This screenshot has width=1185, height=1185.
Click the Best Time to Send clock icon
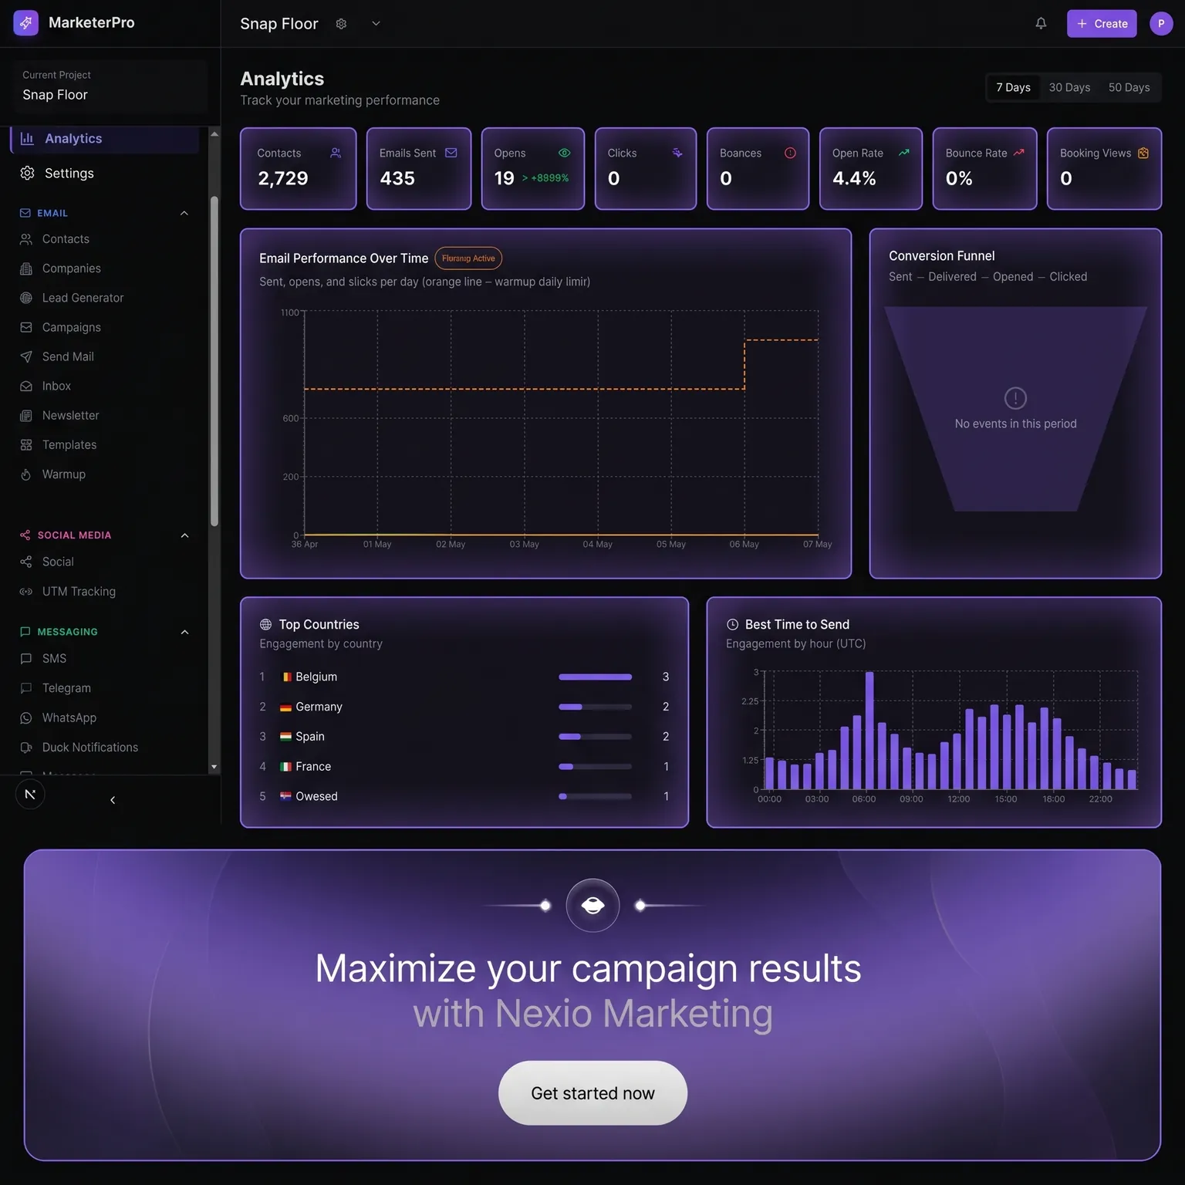click(x=732, y=625)
